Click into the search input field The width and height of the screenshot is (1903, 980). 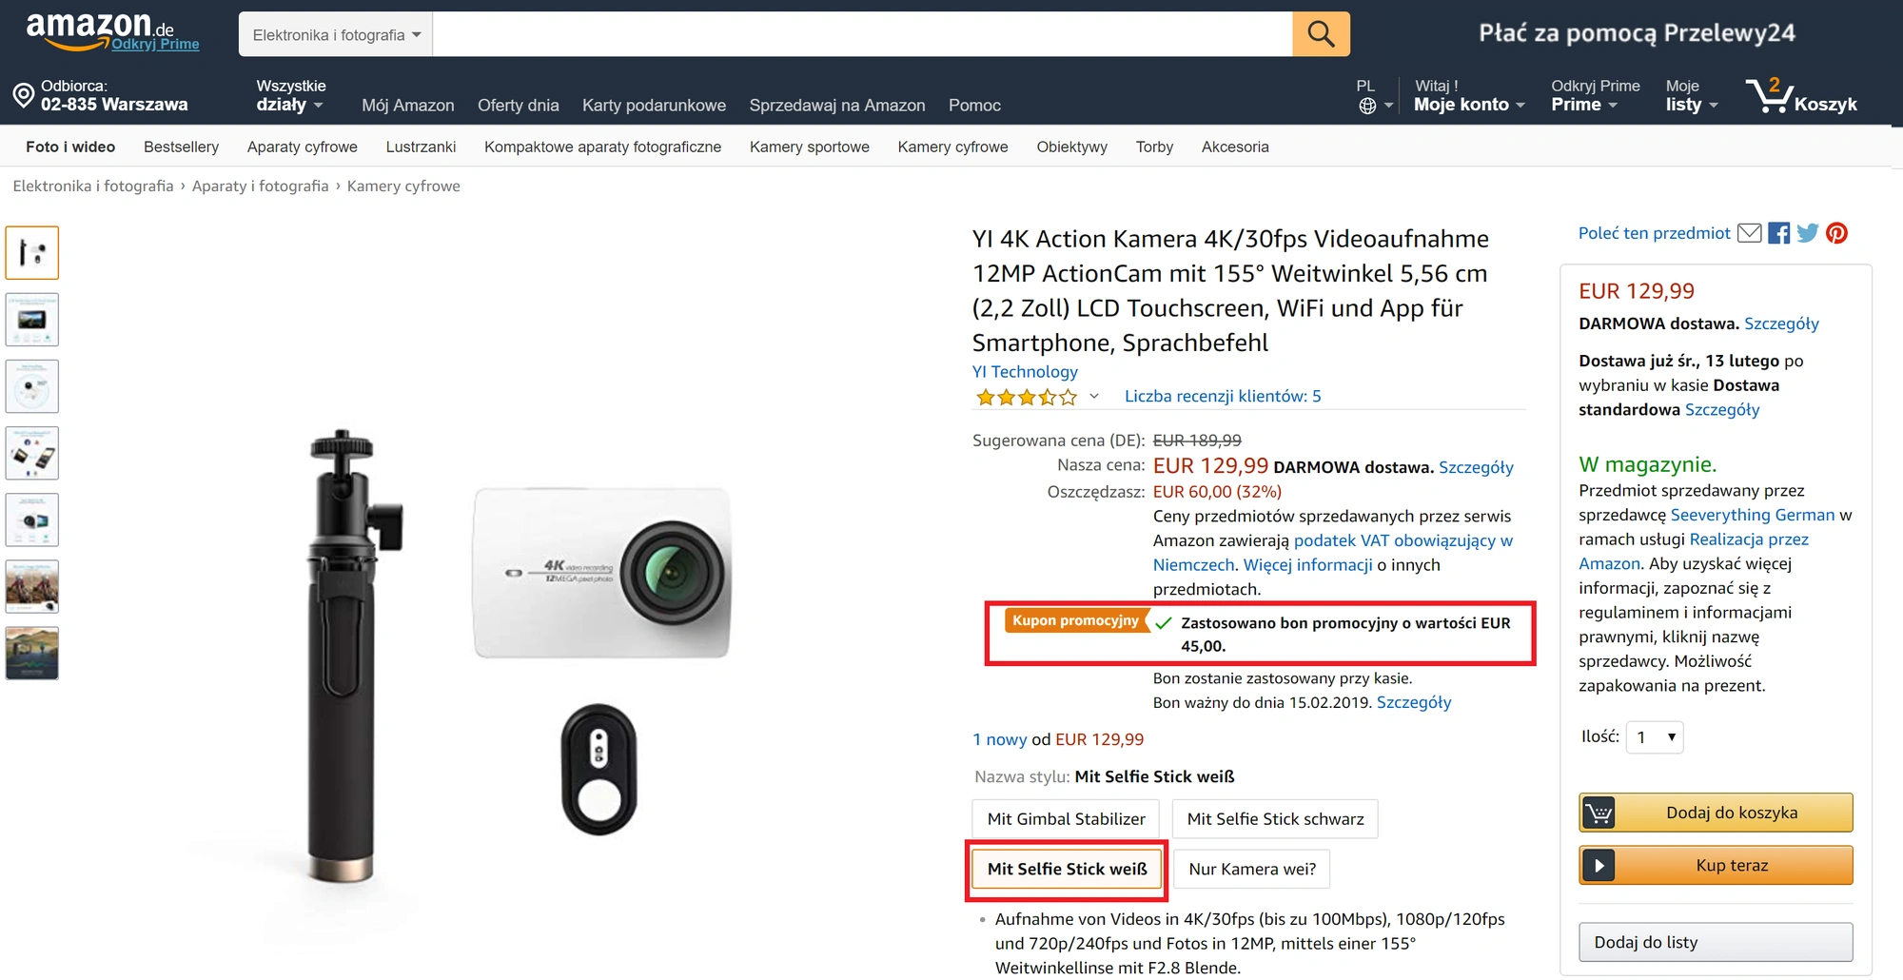862,34
